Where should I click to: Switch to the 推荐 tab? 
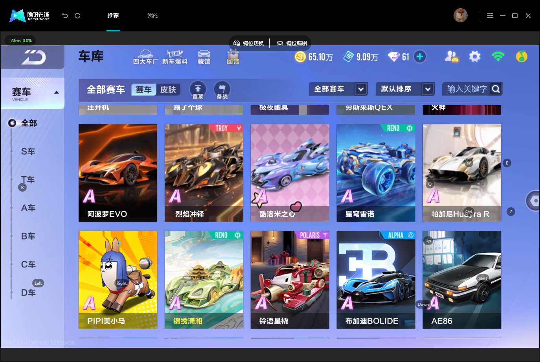pyautogui.click(x=113, y=16)
